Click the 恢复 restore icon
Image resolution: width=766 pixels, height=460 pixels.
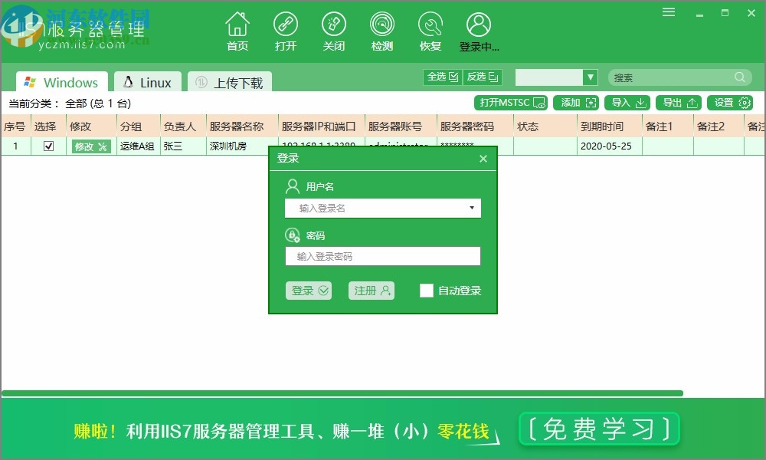430,30
